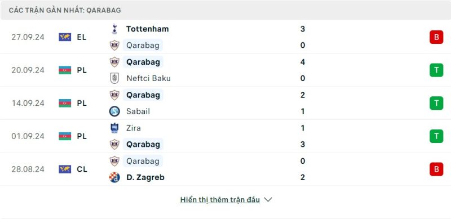451x219 pixels.
Task: Select the D. Zagreb team name
Action: (x=145, y=177)
